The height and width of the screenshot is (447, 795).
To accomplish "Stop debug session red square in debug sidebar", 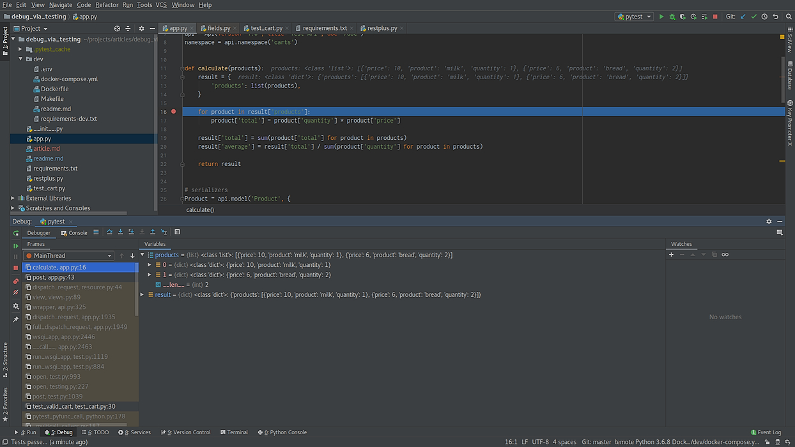I will (16, 268).
